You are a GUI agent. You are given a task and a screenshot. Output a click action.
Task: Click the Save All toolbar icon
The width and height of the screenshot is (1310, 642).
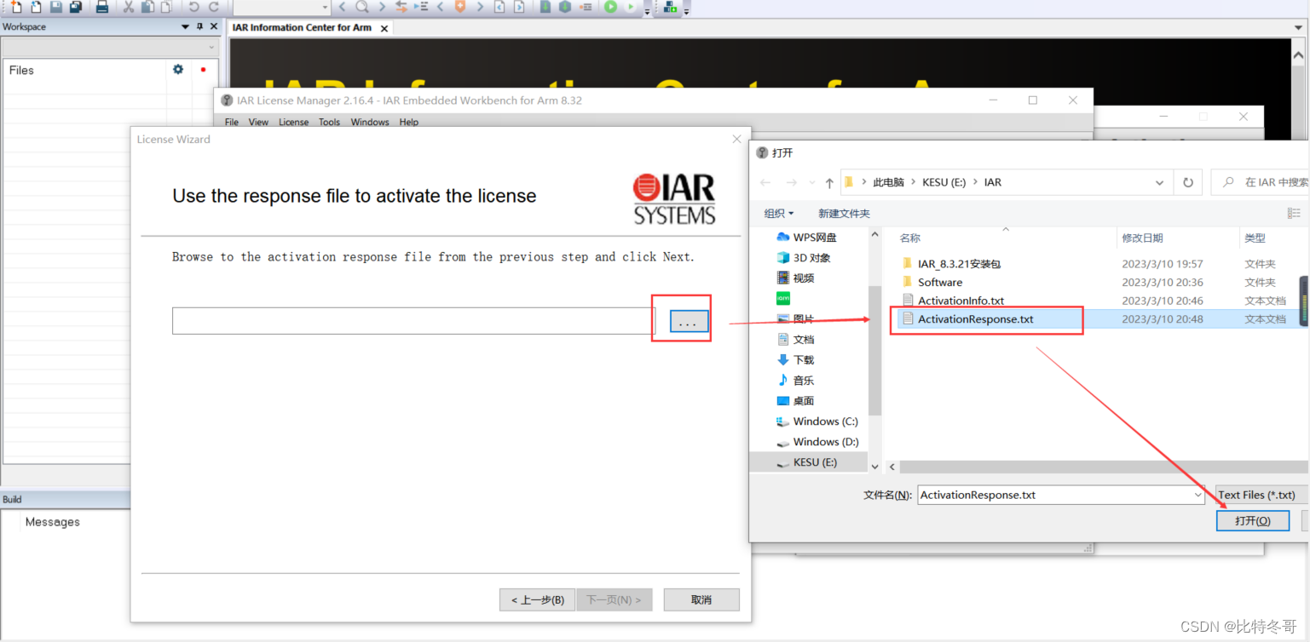click(76, 7)
